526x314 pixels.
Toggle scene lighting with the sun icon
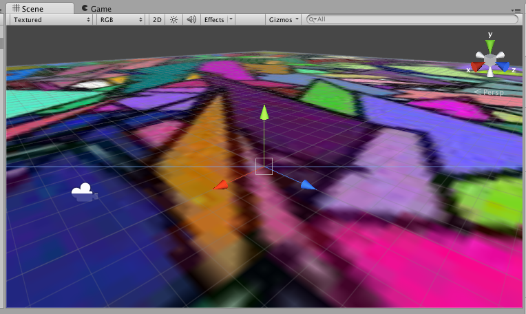(x=174, y=20)
